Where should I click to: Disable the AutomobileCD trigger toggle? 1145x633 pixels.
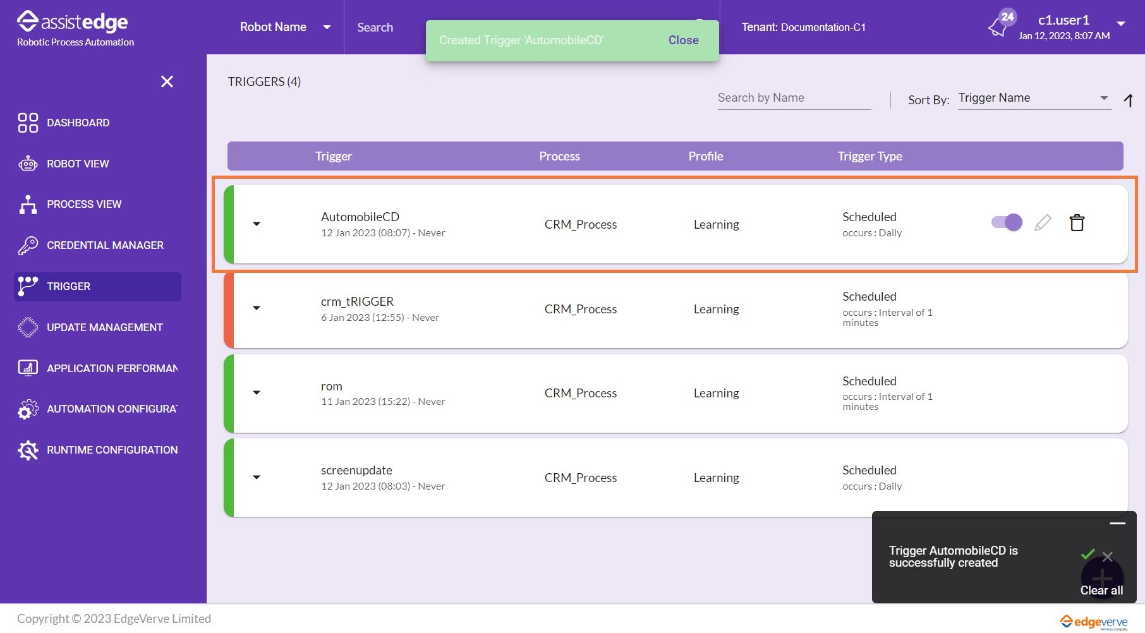pyautogui.click(x=1007, y=222)
